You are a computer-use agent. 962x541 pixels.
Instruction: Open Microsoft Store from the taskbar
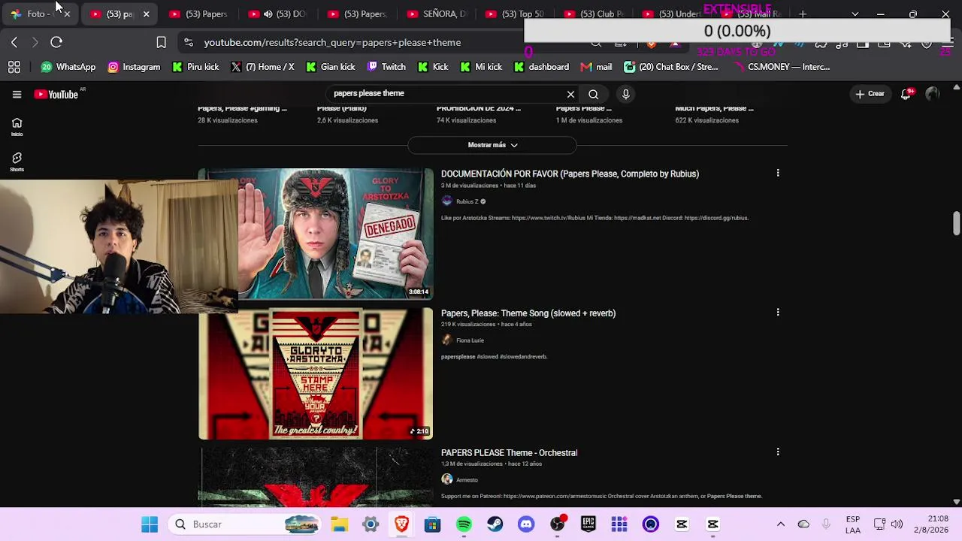(432, 524)
